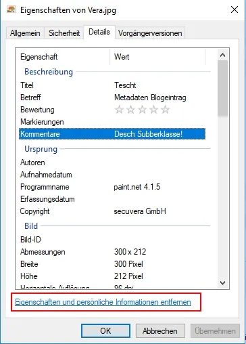
Task: Click the vertical scrollbar thumb
Action: (x=222, y=88)
